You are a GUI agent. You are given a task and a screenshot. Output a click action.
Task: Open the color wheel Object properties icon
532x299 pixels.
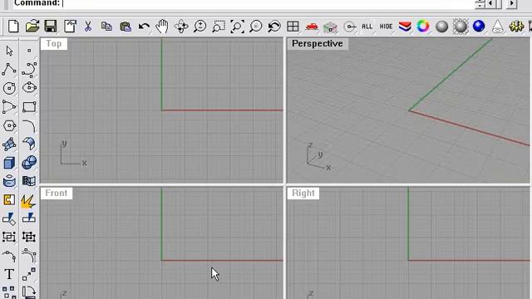click(423, 26)
